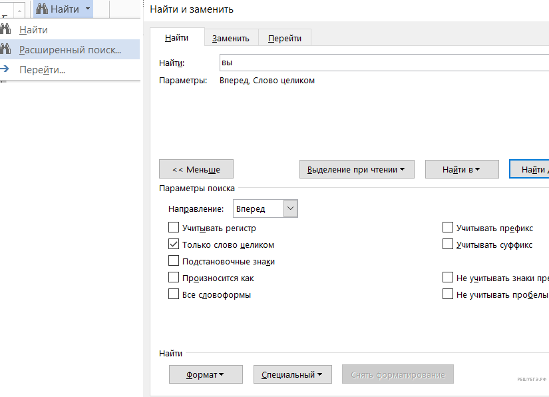
Task: Uncheck Только слово целиком
Action: pos(174,244)
